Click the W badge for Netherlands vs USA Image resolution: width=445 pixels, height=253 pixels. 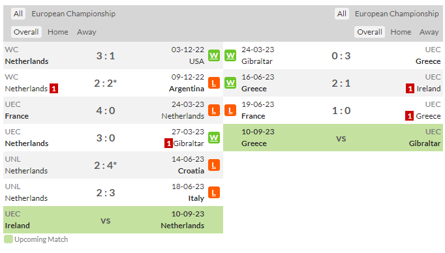[214, 55]
